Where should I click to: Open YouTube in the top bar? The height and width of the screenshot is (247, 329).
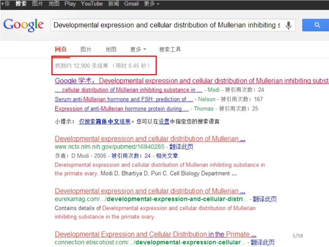(92, 4)
